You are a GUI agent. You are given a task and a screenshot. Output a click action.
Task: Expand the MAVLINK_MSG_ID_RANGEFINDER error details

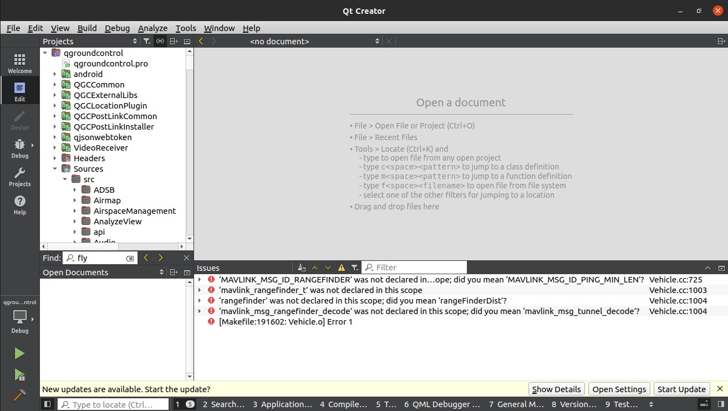(x=200, y=279)
